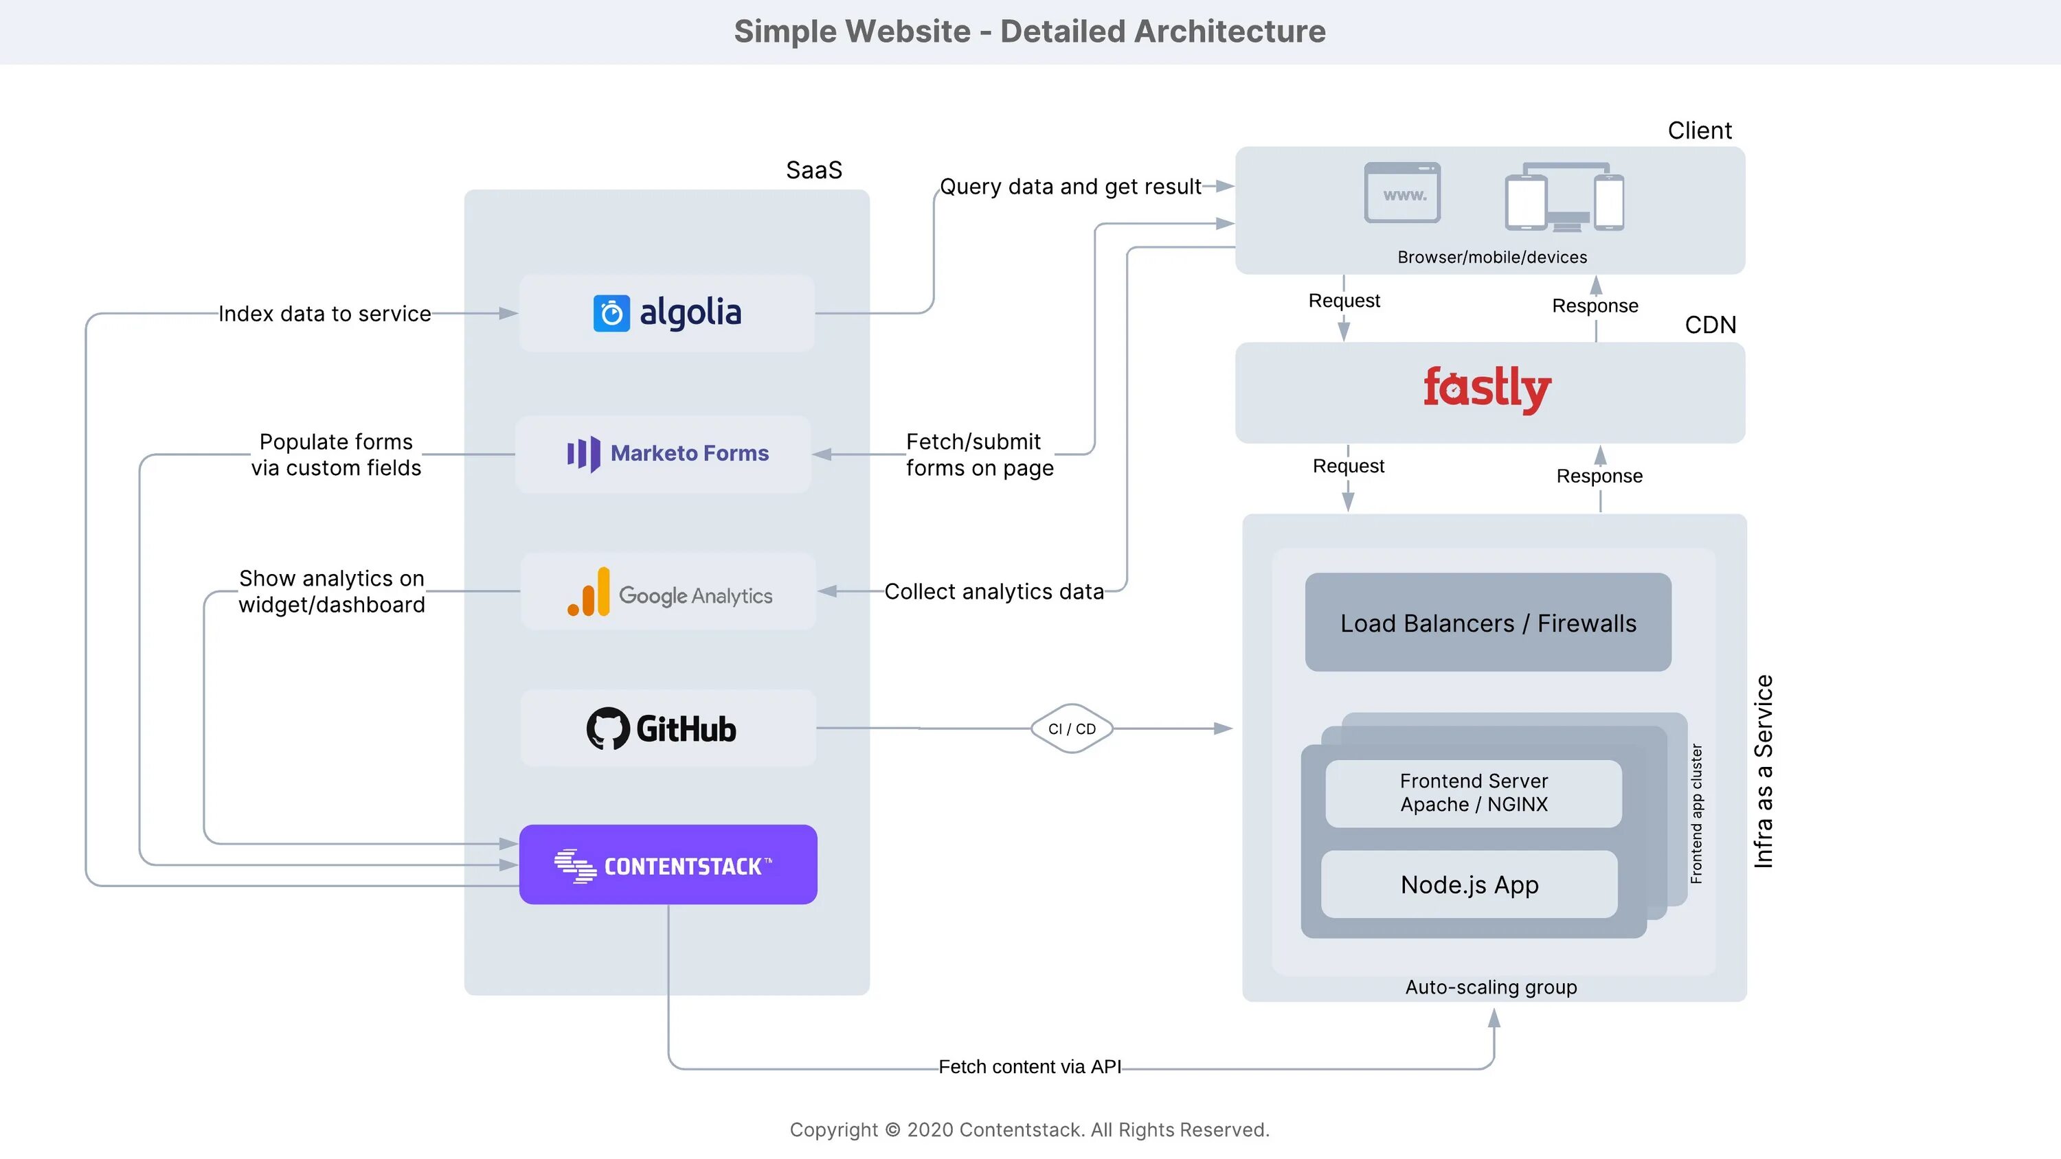Image resolution: width=2061 pixels, height=1159 pixels.
Task: Click the 'Fetch content via API' label
Action: point(1030,1067)
